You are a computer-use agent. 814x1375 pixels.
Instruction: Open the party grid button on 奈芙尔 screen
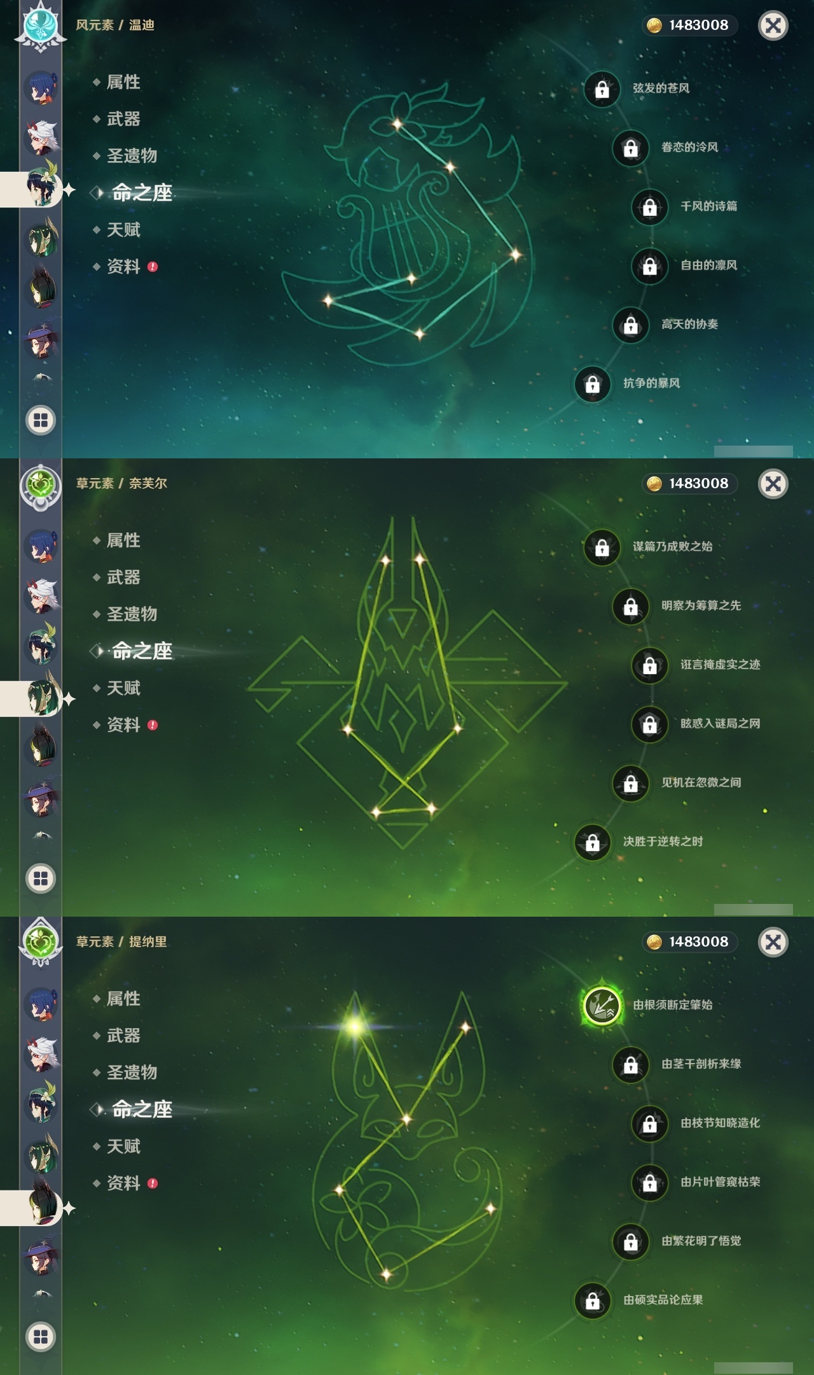click(x=41, y=878)
